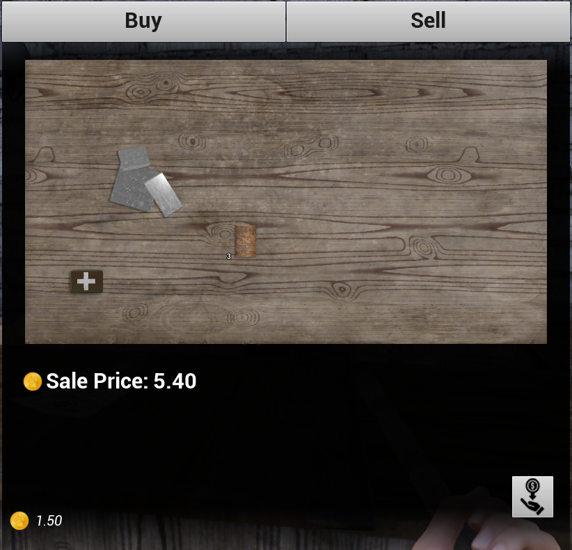This screenshot has width=572, height=550.
Task: Pick the shiny bright metal plate
Action: (164, 195)
